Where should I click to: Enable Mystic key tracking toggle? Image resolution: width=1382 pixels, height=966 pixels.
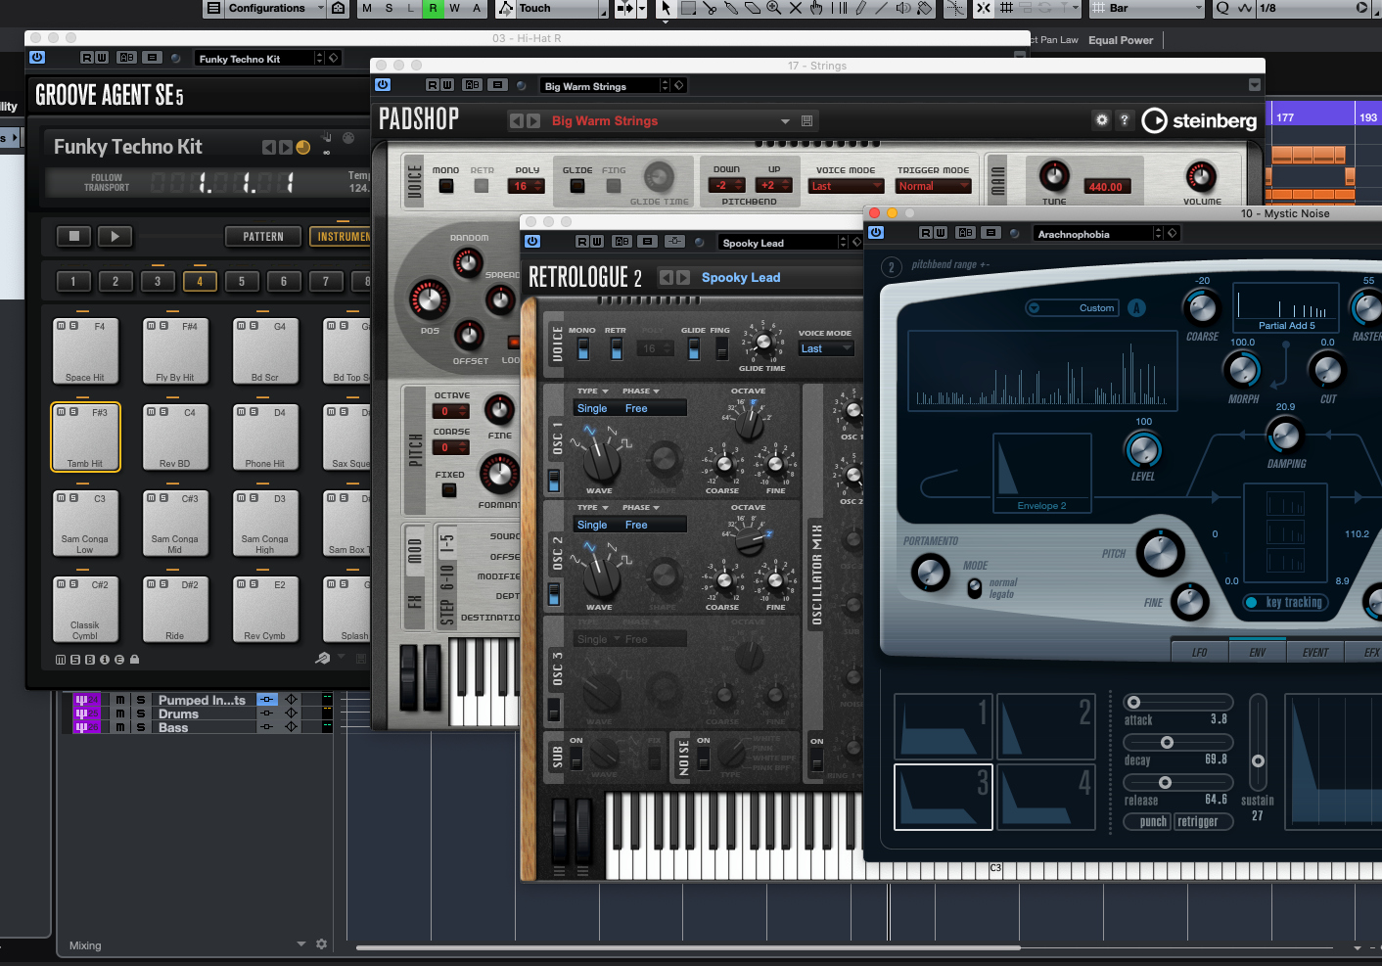pos(1285,603)
